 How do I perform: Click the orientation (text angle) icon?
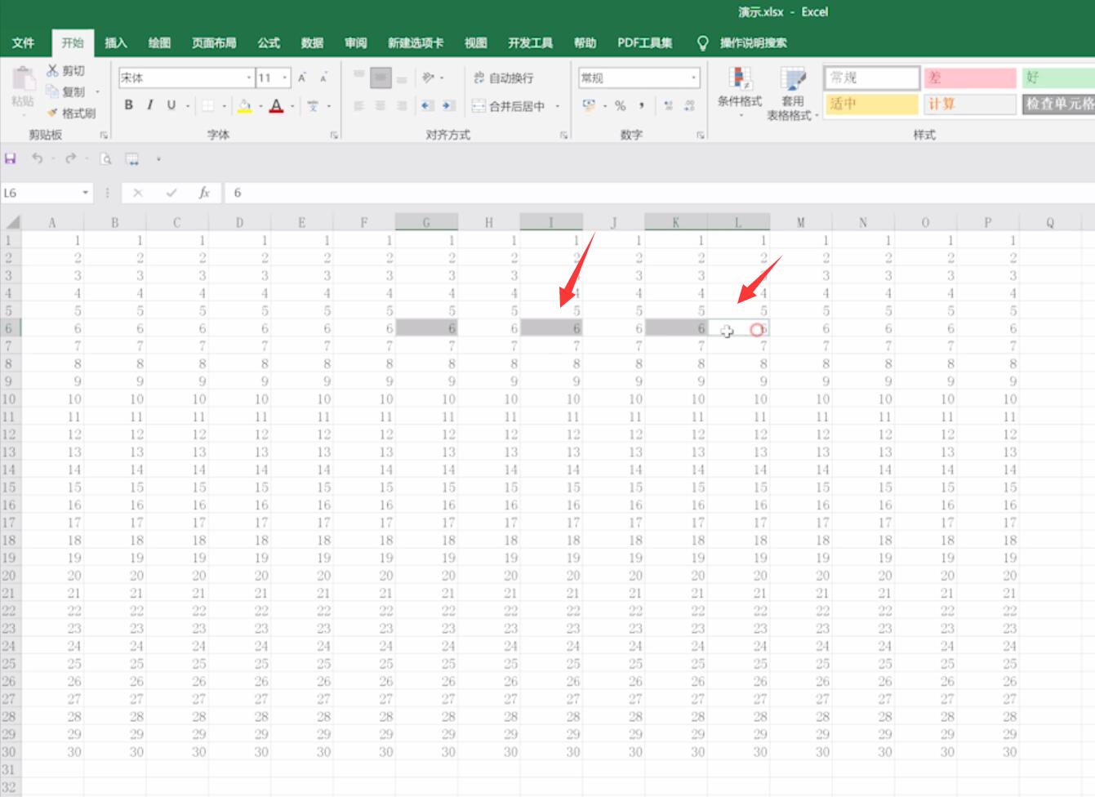pos(428,78)
